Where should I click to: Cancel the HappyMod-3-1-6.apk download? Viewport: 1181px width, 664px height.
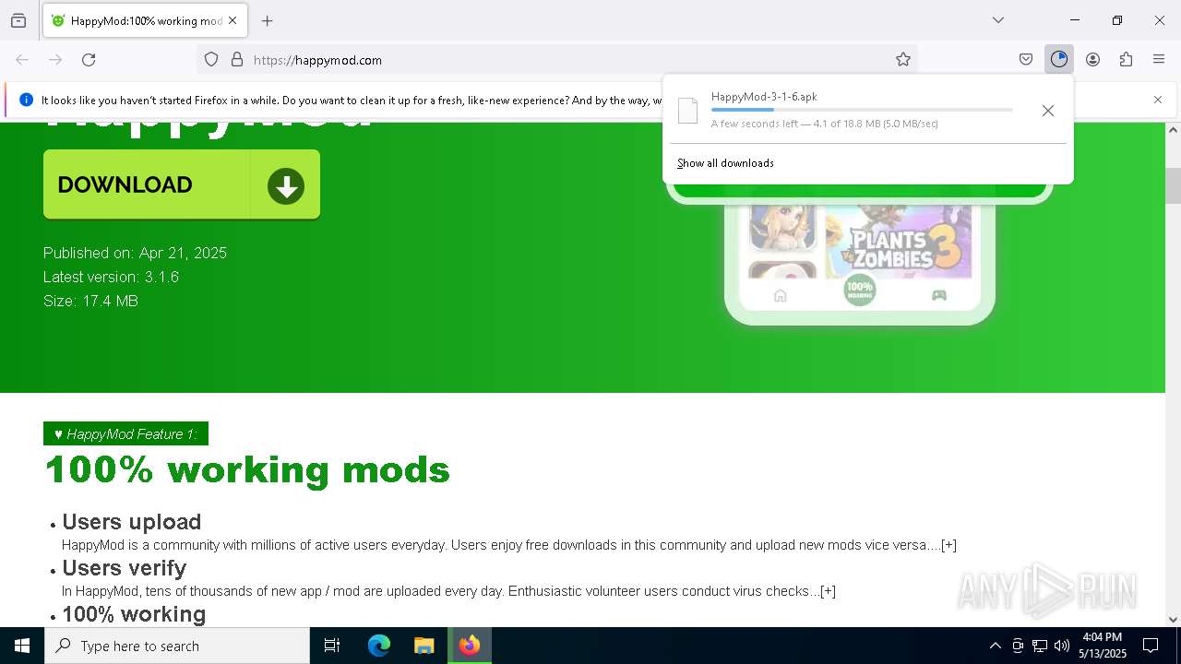pos(1048,111)
